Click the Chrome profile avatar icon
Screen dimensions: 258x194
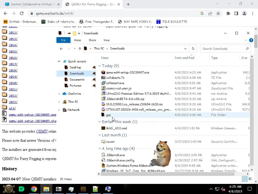pos(244,13)
